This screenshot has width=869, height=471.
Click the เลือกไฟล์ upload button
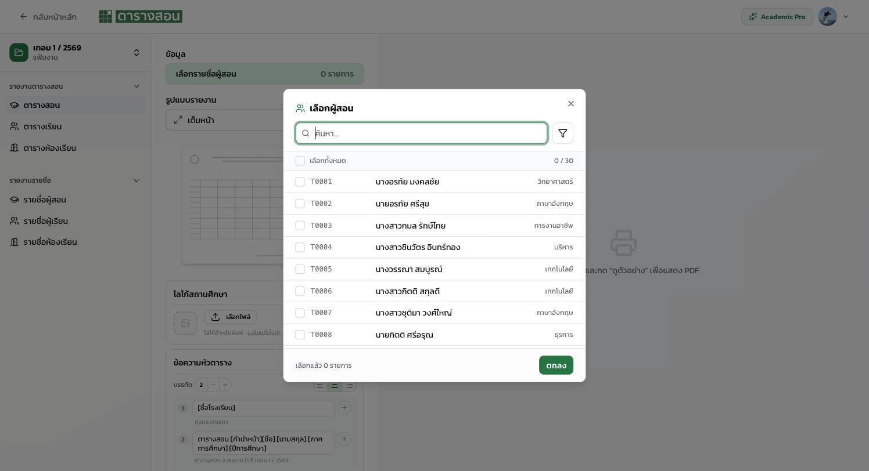pyautogui.click(x=231, y=317)
